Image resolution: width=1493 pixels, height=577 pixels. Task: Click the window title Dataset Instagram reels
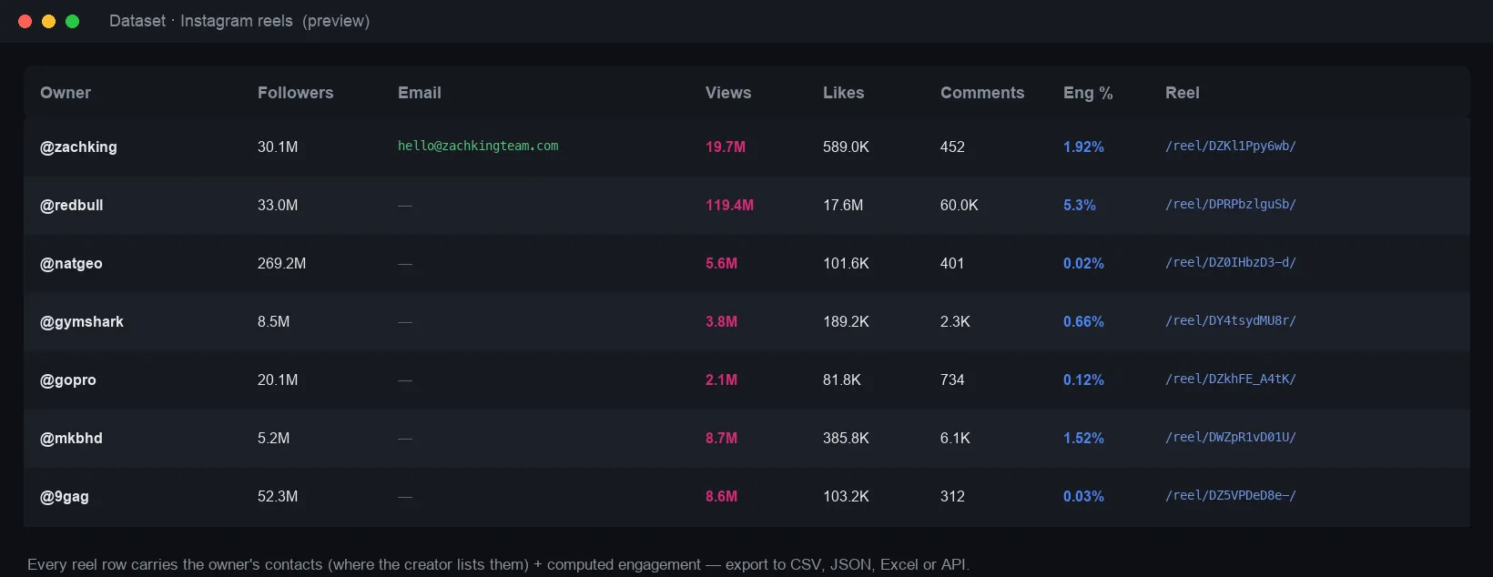coord(239,21)
